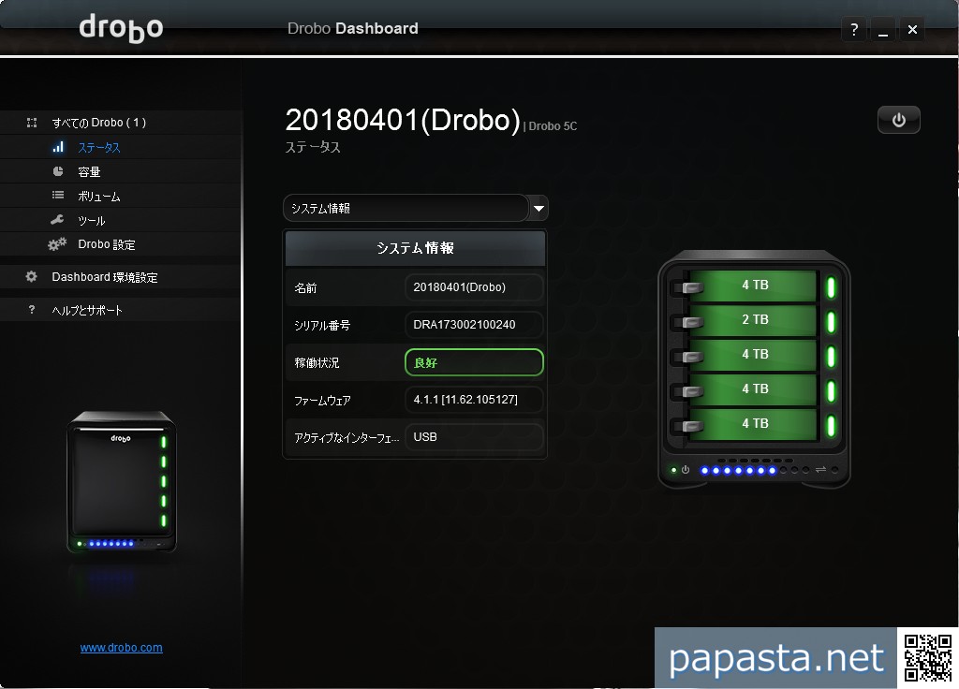Select the ボリューム menu item
The width and height of the screenshot is (959, 689).
click(x=98, y=197)
